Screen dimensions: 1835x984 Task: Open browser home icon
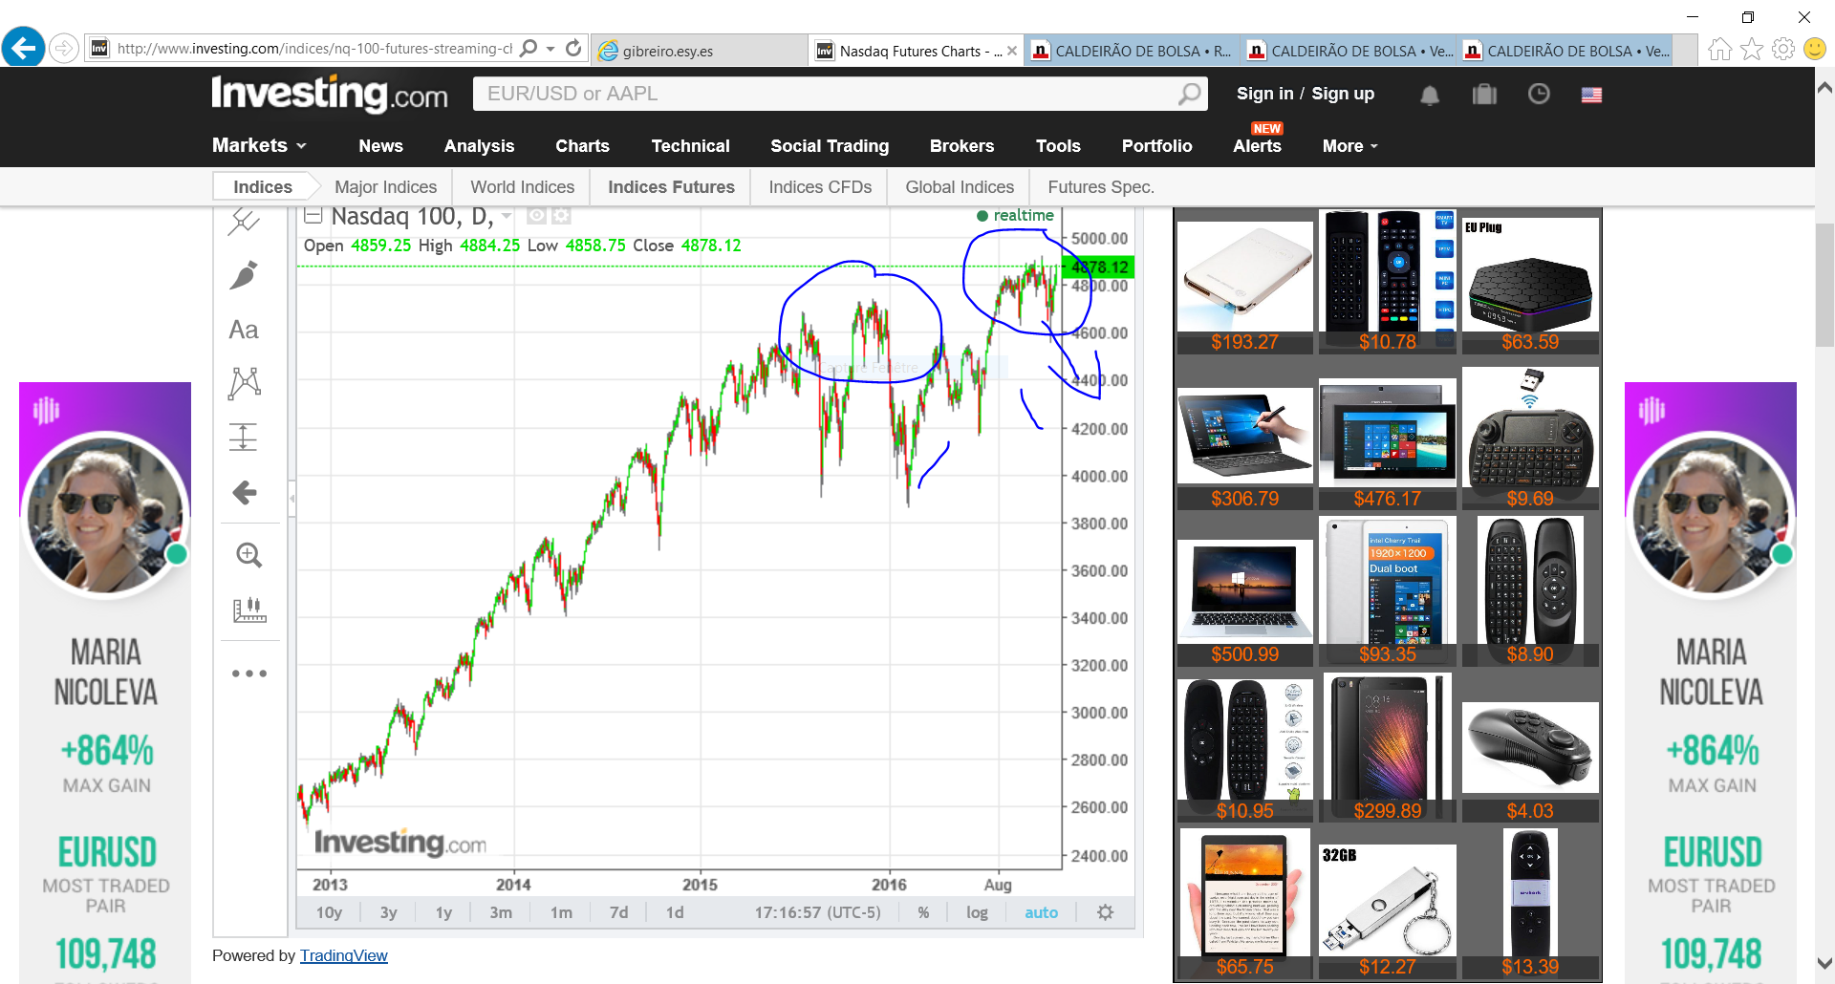click(1719, 49)
